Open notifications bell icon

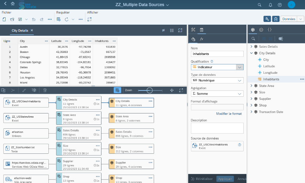click(270, 5)
